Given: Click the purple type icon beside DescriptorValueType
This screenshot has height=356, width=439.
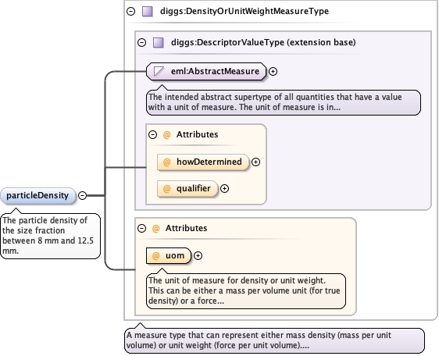Looking at the screenshot, I should tap(159, 42).
